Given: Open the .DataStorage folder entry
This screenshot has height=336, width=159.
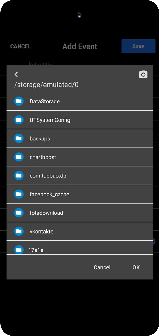Looking at the screenshot, I should point(80,101).
